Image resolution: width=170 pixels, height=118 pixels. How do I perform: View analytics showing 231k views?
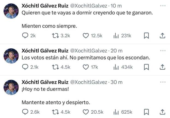(x=116, y=36)
